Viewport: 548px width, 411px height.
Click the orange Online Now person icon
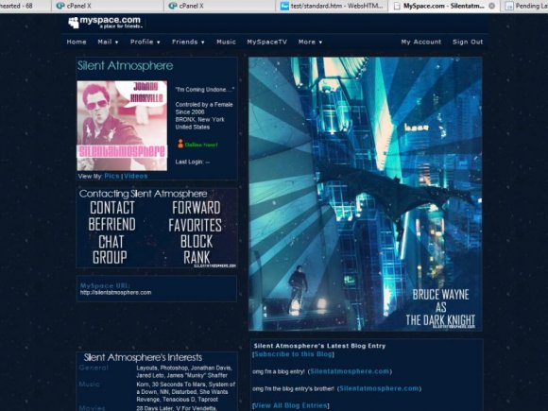coord(180,144)
